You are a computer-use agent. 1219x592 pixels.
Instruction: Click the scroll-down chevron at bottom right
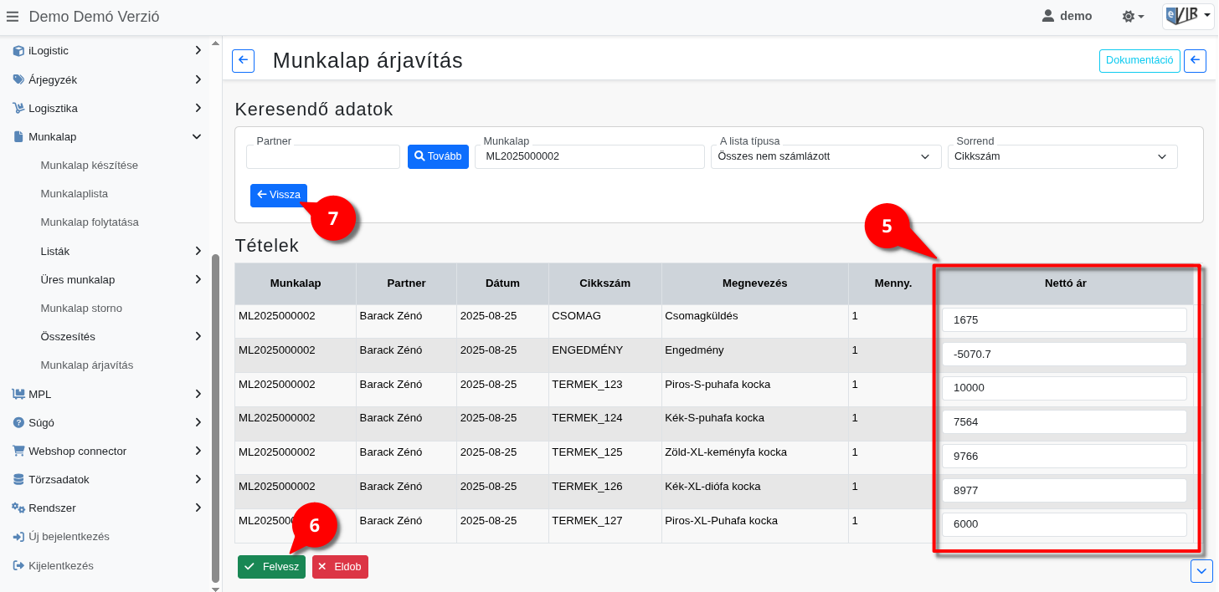(x=1201, y=570)
